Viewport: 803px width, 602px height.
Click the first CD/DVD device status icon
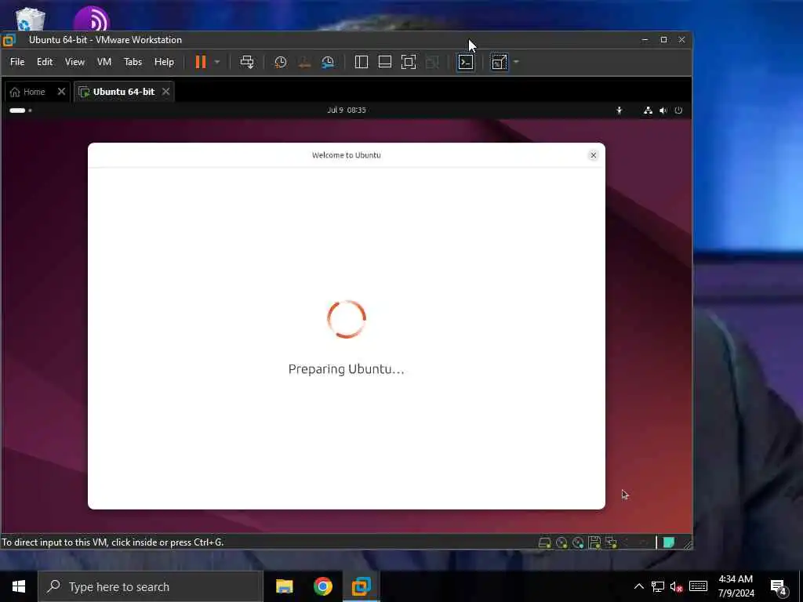click(x=561, y=542)
